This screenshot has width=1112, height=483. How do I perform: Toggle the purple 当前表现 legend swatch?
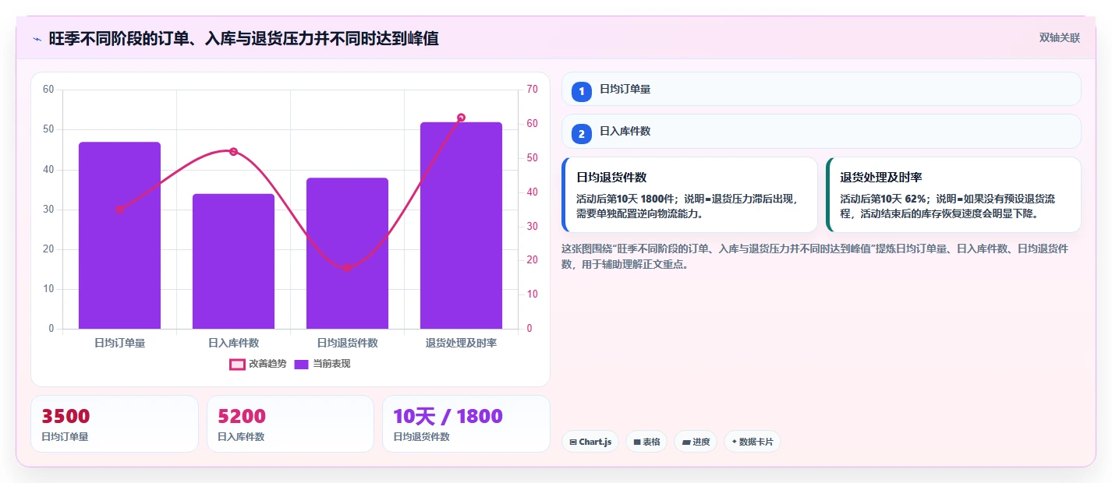point(302,364)
